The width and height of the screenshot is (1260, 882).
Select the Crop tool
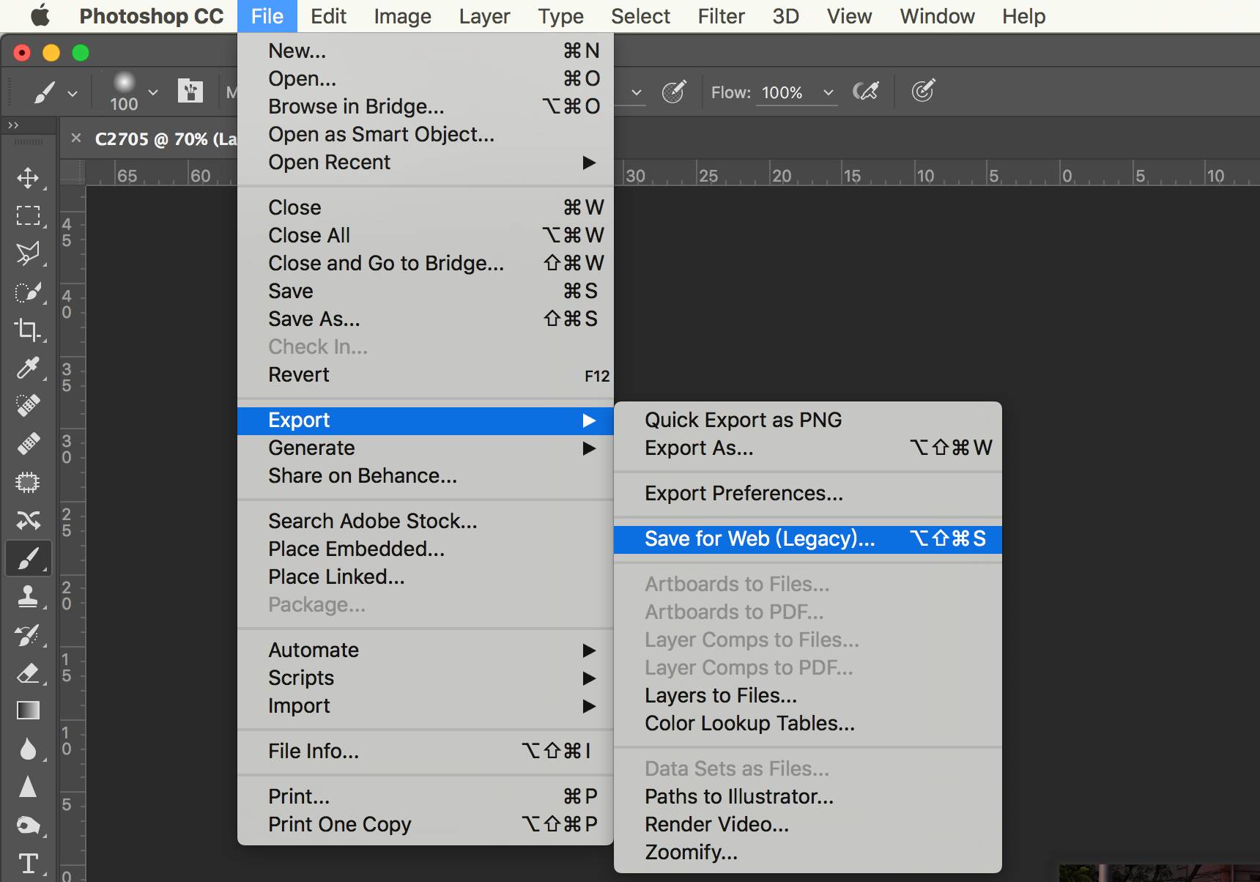point(28,330)
